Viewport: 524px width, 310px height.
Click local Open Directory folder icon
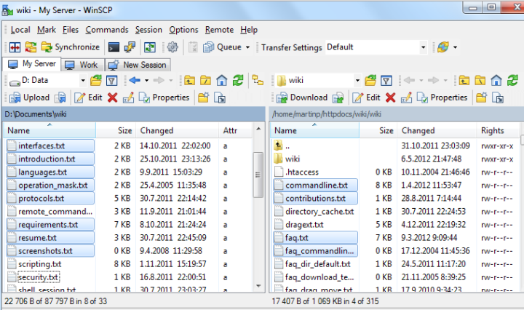[x=96, y=81]
